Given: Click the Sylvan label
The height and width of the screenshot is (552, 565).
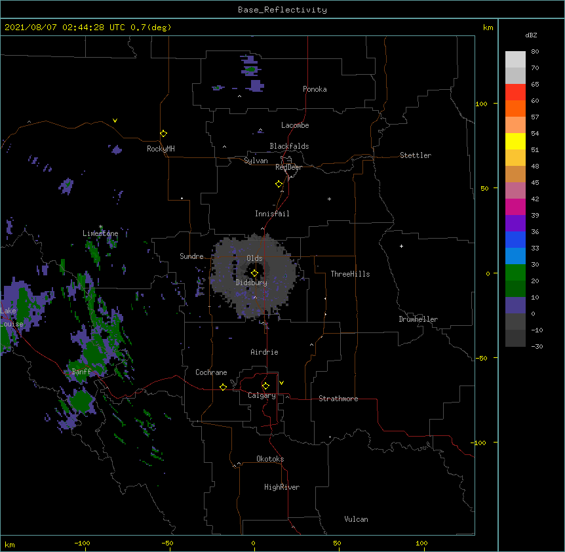Looking at the screenshot, I should pos(256,161).
